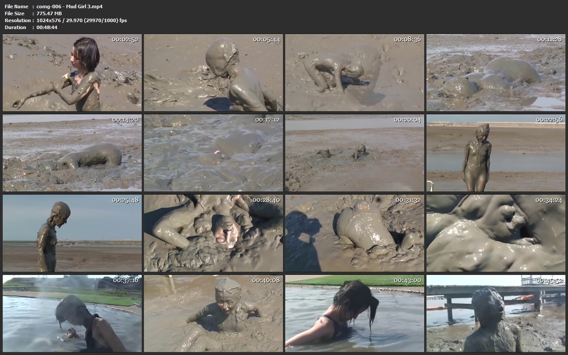Select the thumbnail stamped 00:25:48

72,233
